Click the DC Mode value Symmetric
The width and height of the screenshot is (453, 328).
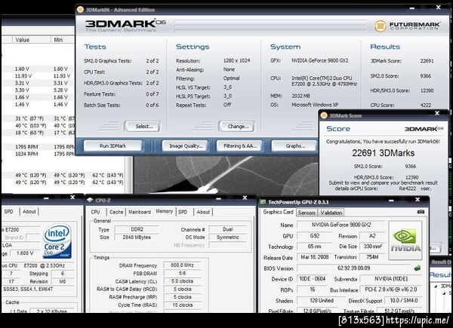click(x=228, y=238)
